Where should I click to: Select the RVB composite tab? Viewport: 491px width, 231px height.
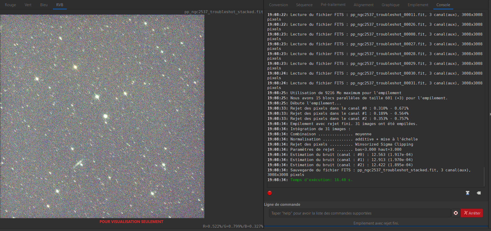click(x=60, y=5)
